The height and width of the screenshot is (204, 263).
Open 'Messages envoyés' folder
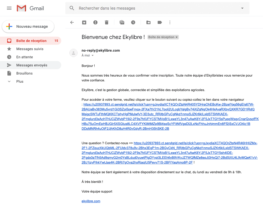[x=31, y=65]
